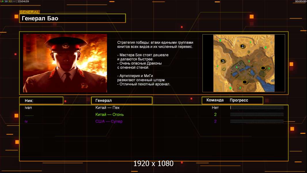The height and width of the screenshot is (173, 307).
Task: Click the "Ник:" column header
Action: [x=41, y=101]
